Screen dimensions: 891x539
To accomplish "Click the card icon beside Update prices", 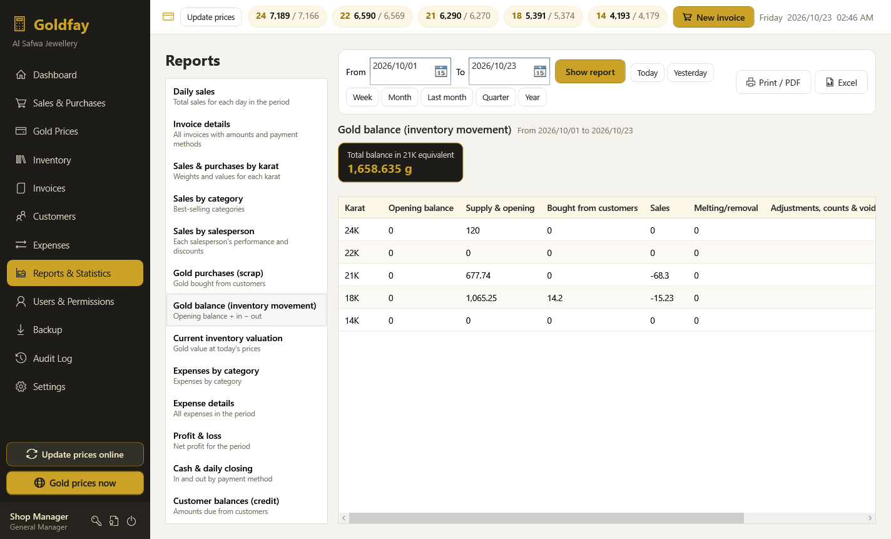I will 168,17.
